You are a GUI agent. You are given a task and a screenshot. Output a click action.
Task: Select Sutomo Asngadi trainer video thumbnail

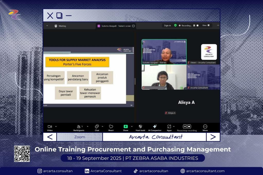(x=164, y=52)
